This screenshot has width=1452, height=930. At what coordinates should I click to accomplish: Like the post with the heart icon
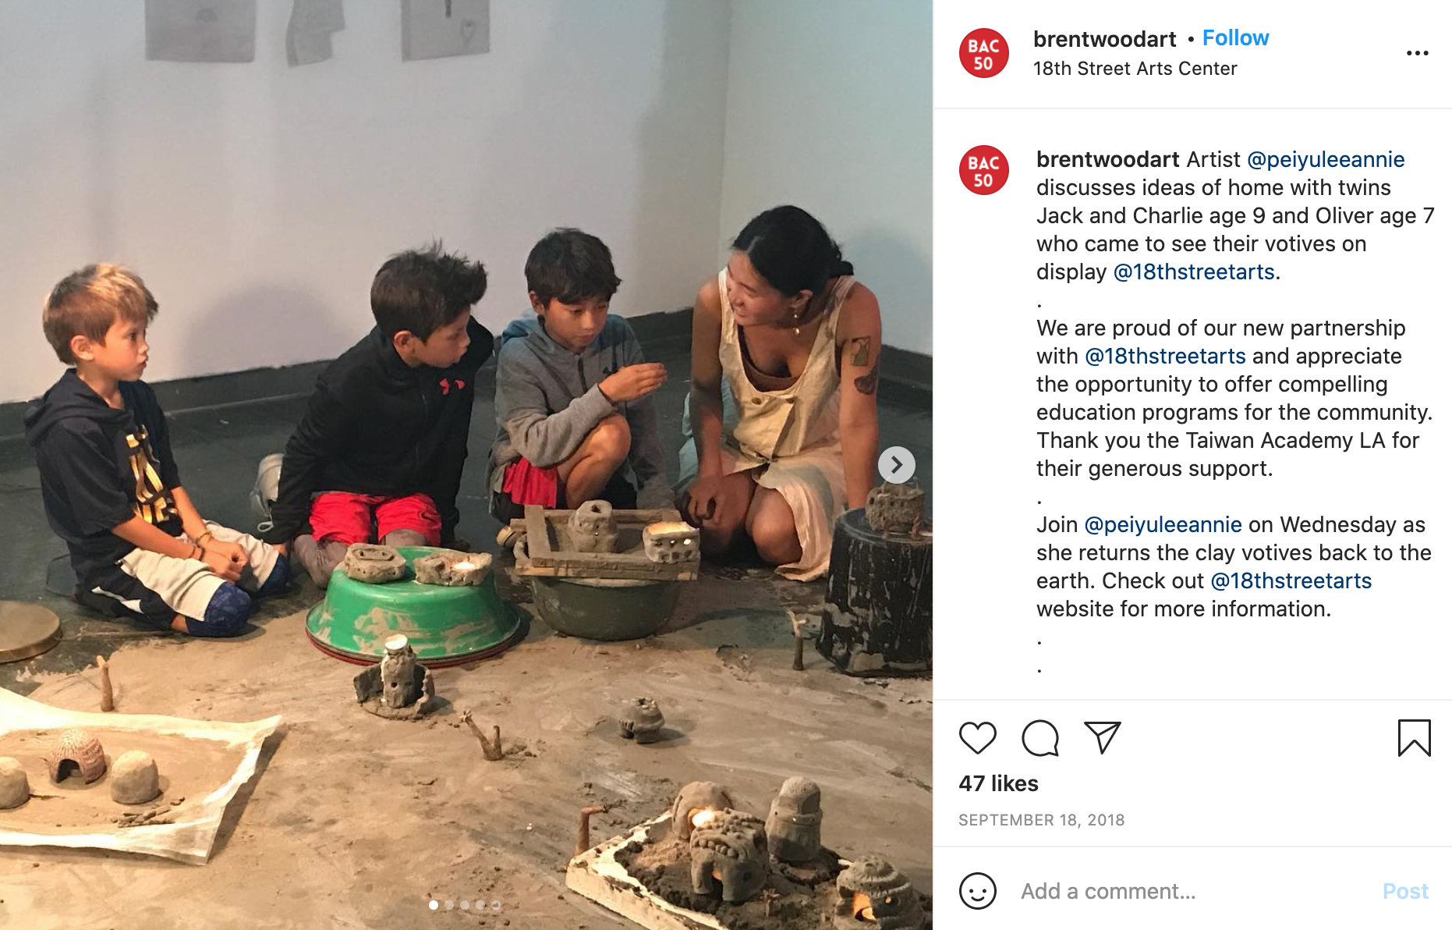click(977, 737)
